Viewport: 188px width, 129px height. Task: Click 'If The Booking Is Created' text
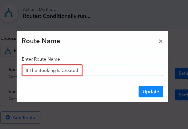(52, 70)
